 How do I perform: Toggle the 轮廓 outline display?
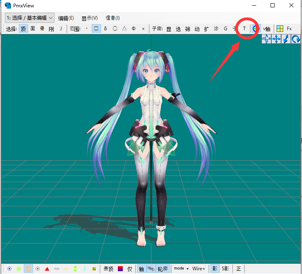point(163,269)
